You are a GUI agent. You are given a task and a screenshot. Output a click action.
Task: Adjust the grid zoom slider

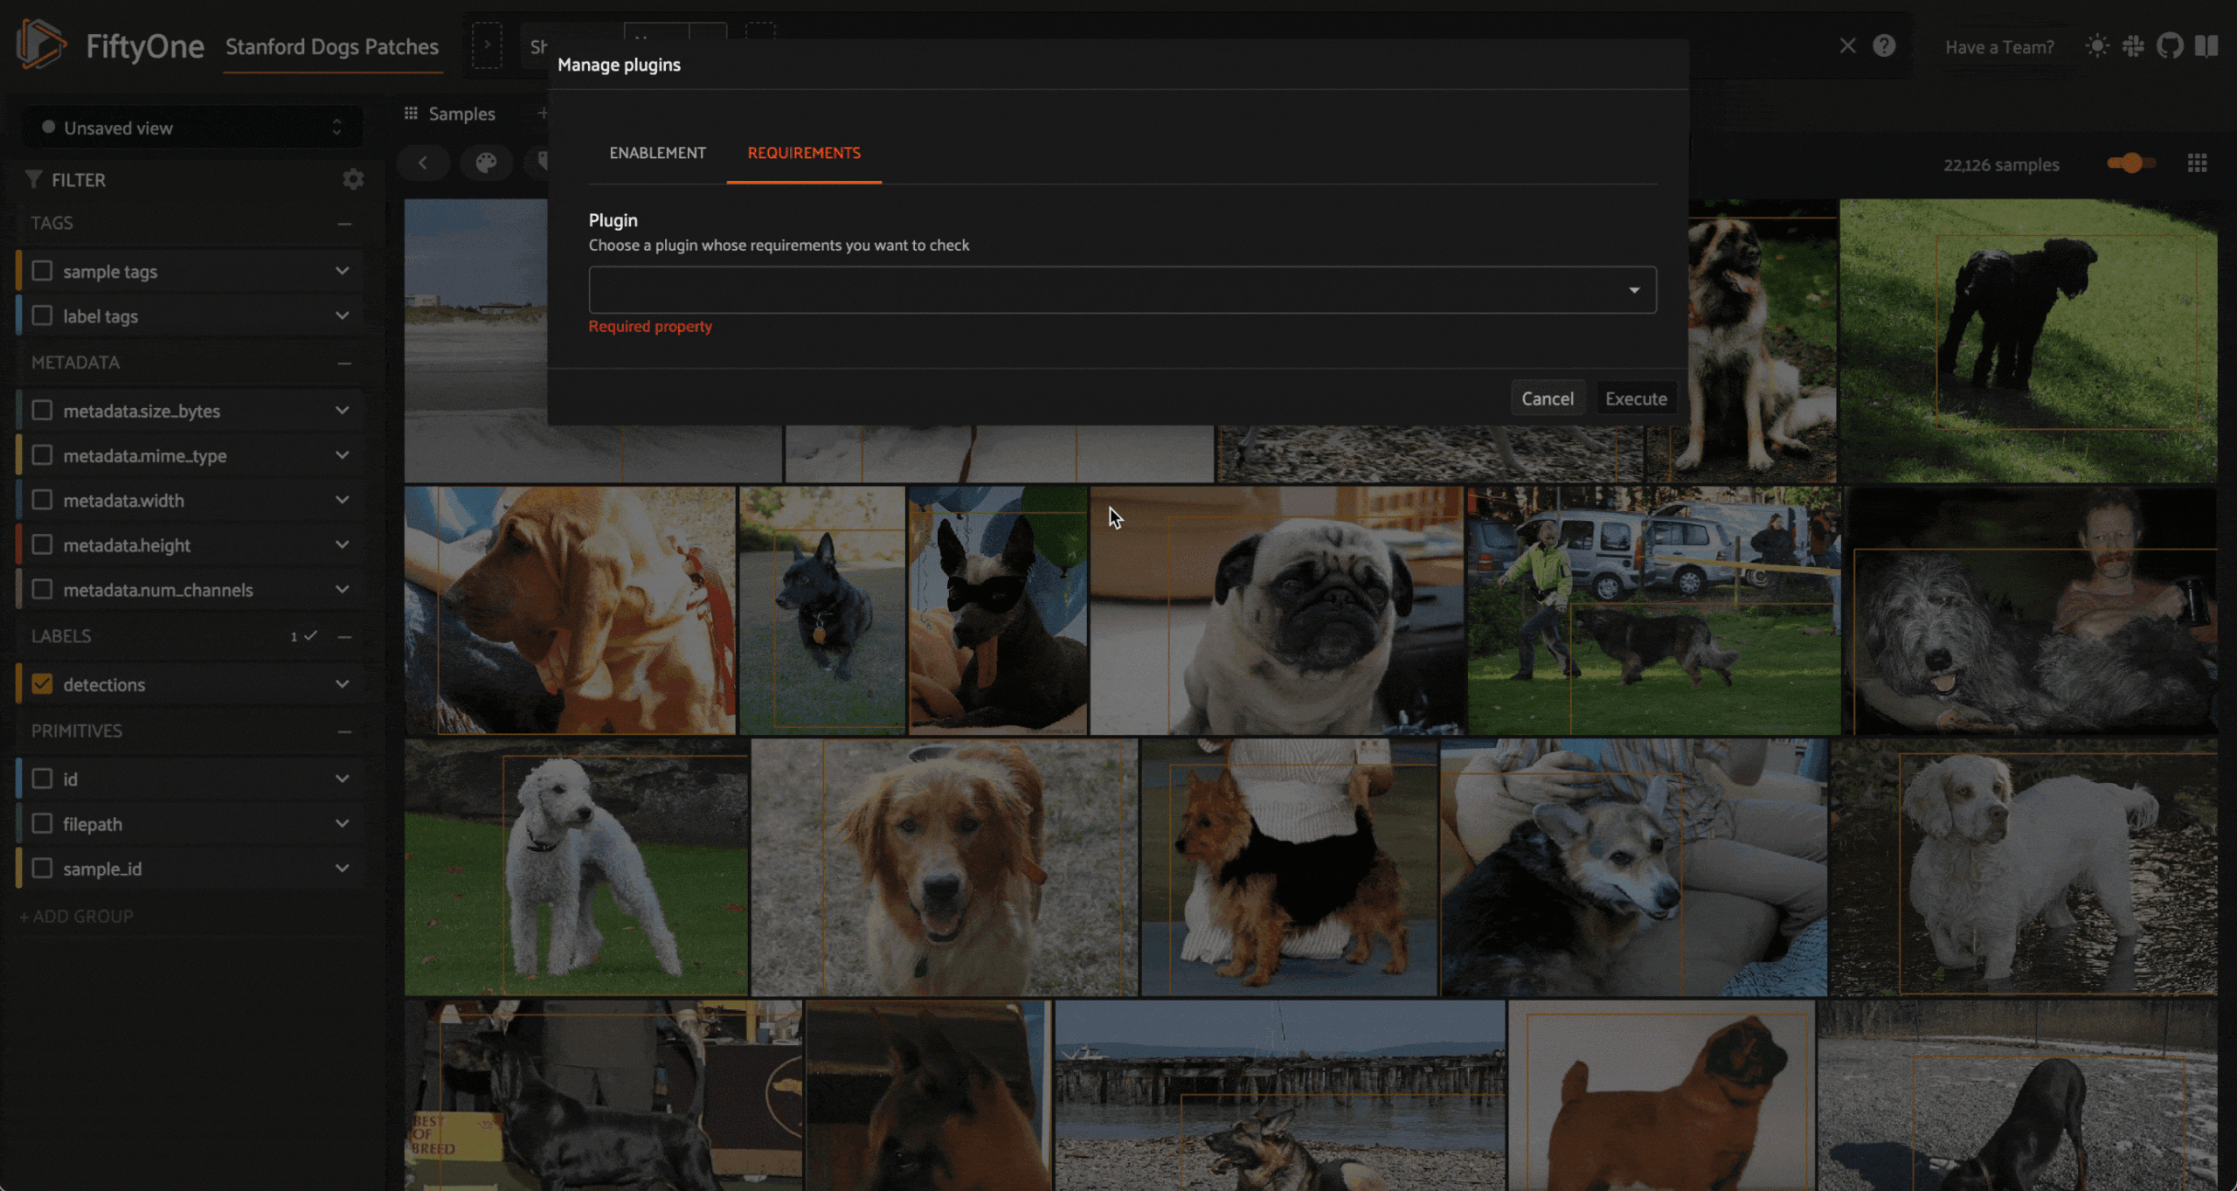tap(2130, 163)
